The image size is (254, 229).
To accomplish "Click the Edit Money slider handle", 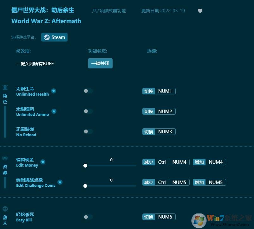I will point(85,166).
